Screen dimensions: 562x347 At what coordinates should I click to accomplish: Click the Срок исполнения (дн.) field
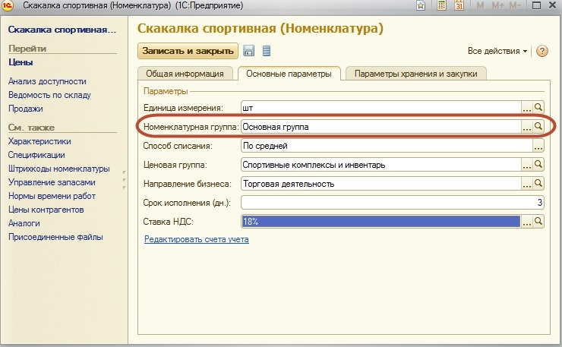click(x=393, y=203)
